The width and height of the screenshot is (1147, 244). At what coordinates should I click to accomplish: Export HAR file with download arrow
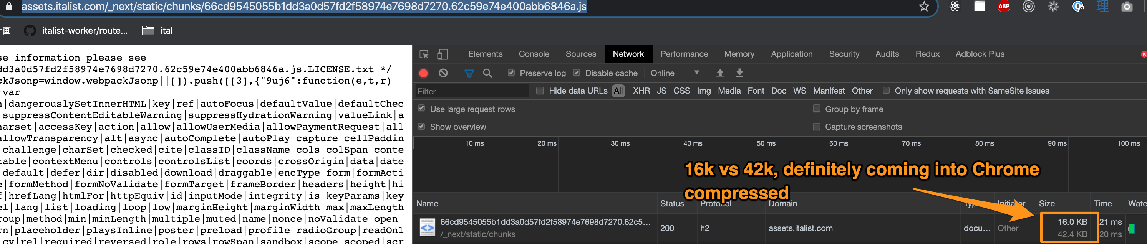coord(739,73)
